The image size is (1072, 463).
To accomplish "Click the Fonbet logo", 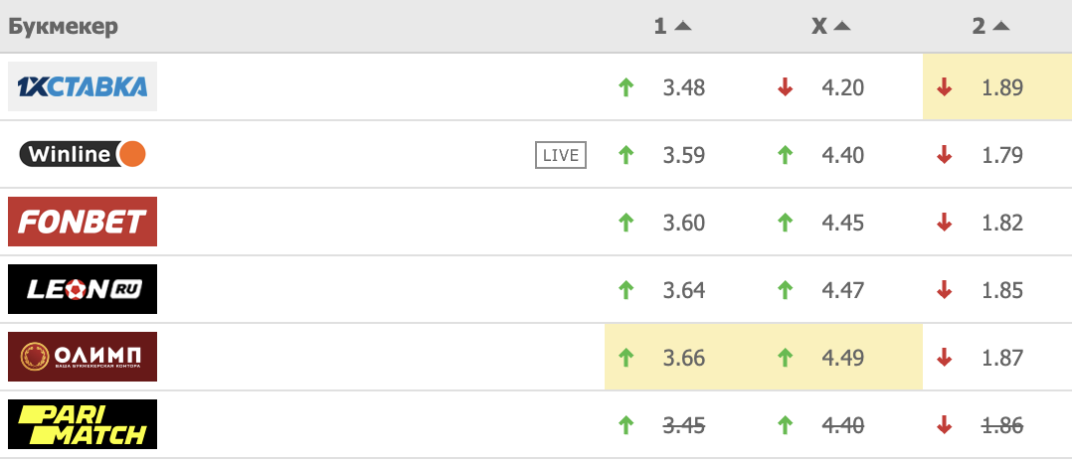I will [83, 222].
